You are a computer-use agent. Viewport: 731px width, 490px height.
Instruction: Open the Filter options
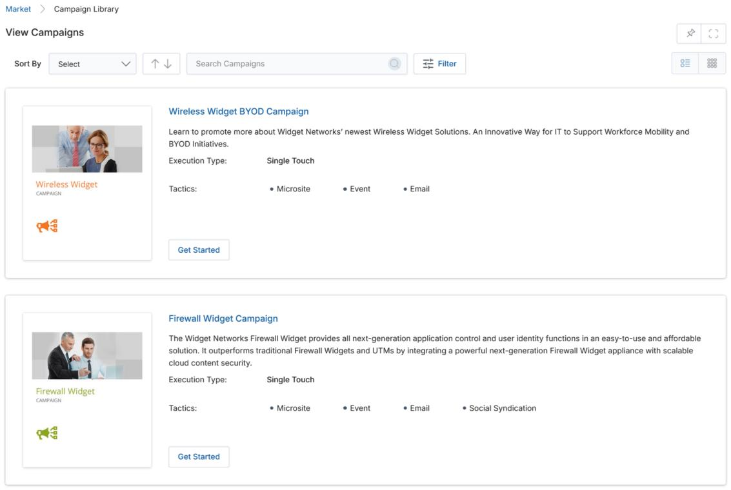[x=439, y=64]
